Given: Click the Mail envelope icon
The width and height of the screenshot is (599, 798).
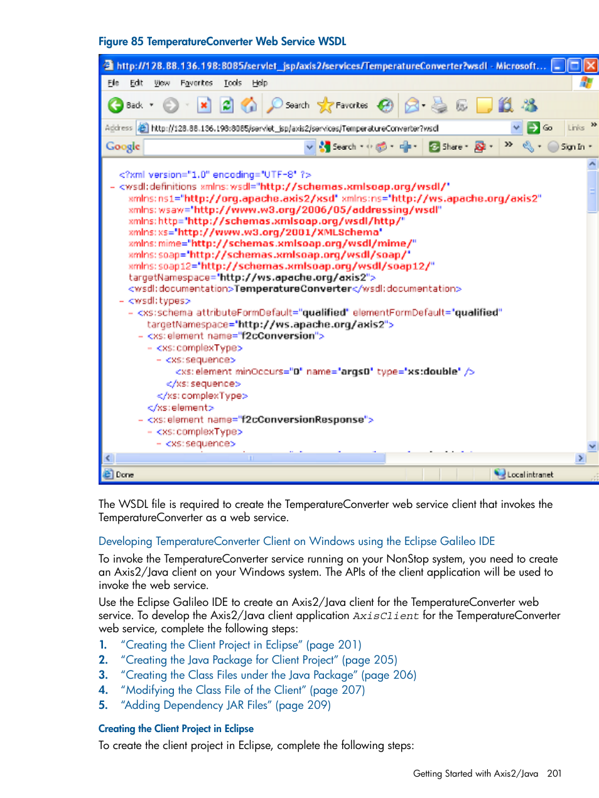Looking at the screenshot, I should tap(411, 105).
